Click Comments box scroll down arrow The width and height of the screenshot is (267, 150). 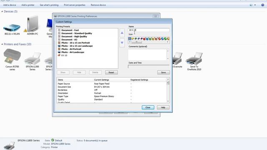[168, 58]
